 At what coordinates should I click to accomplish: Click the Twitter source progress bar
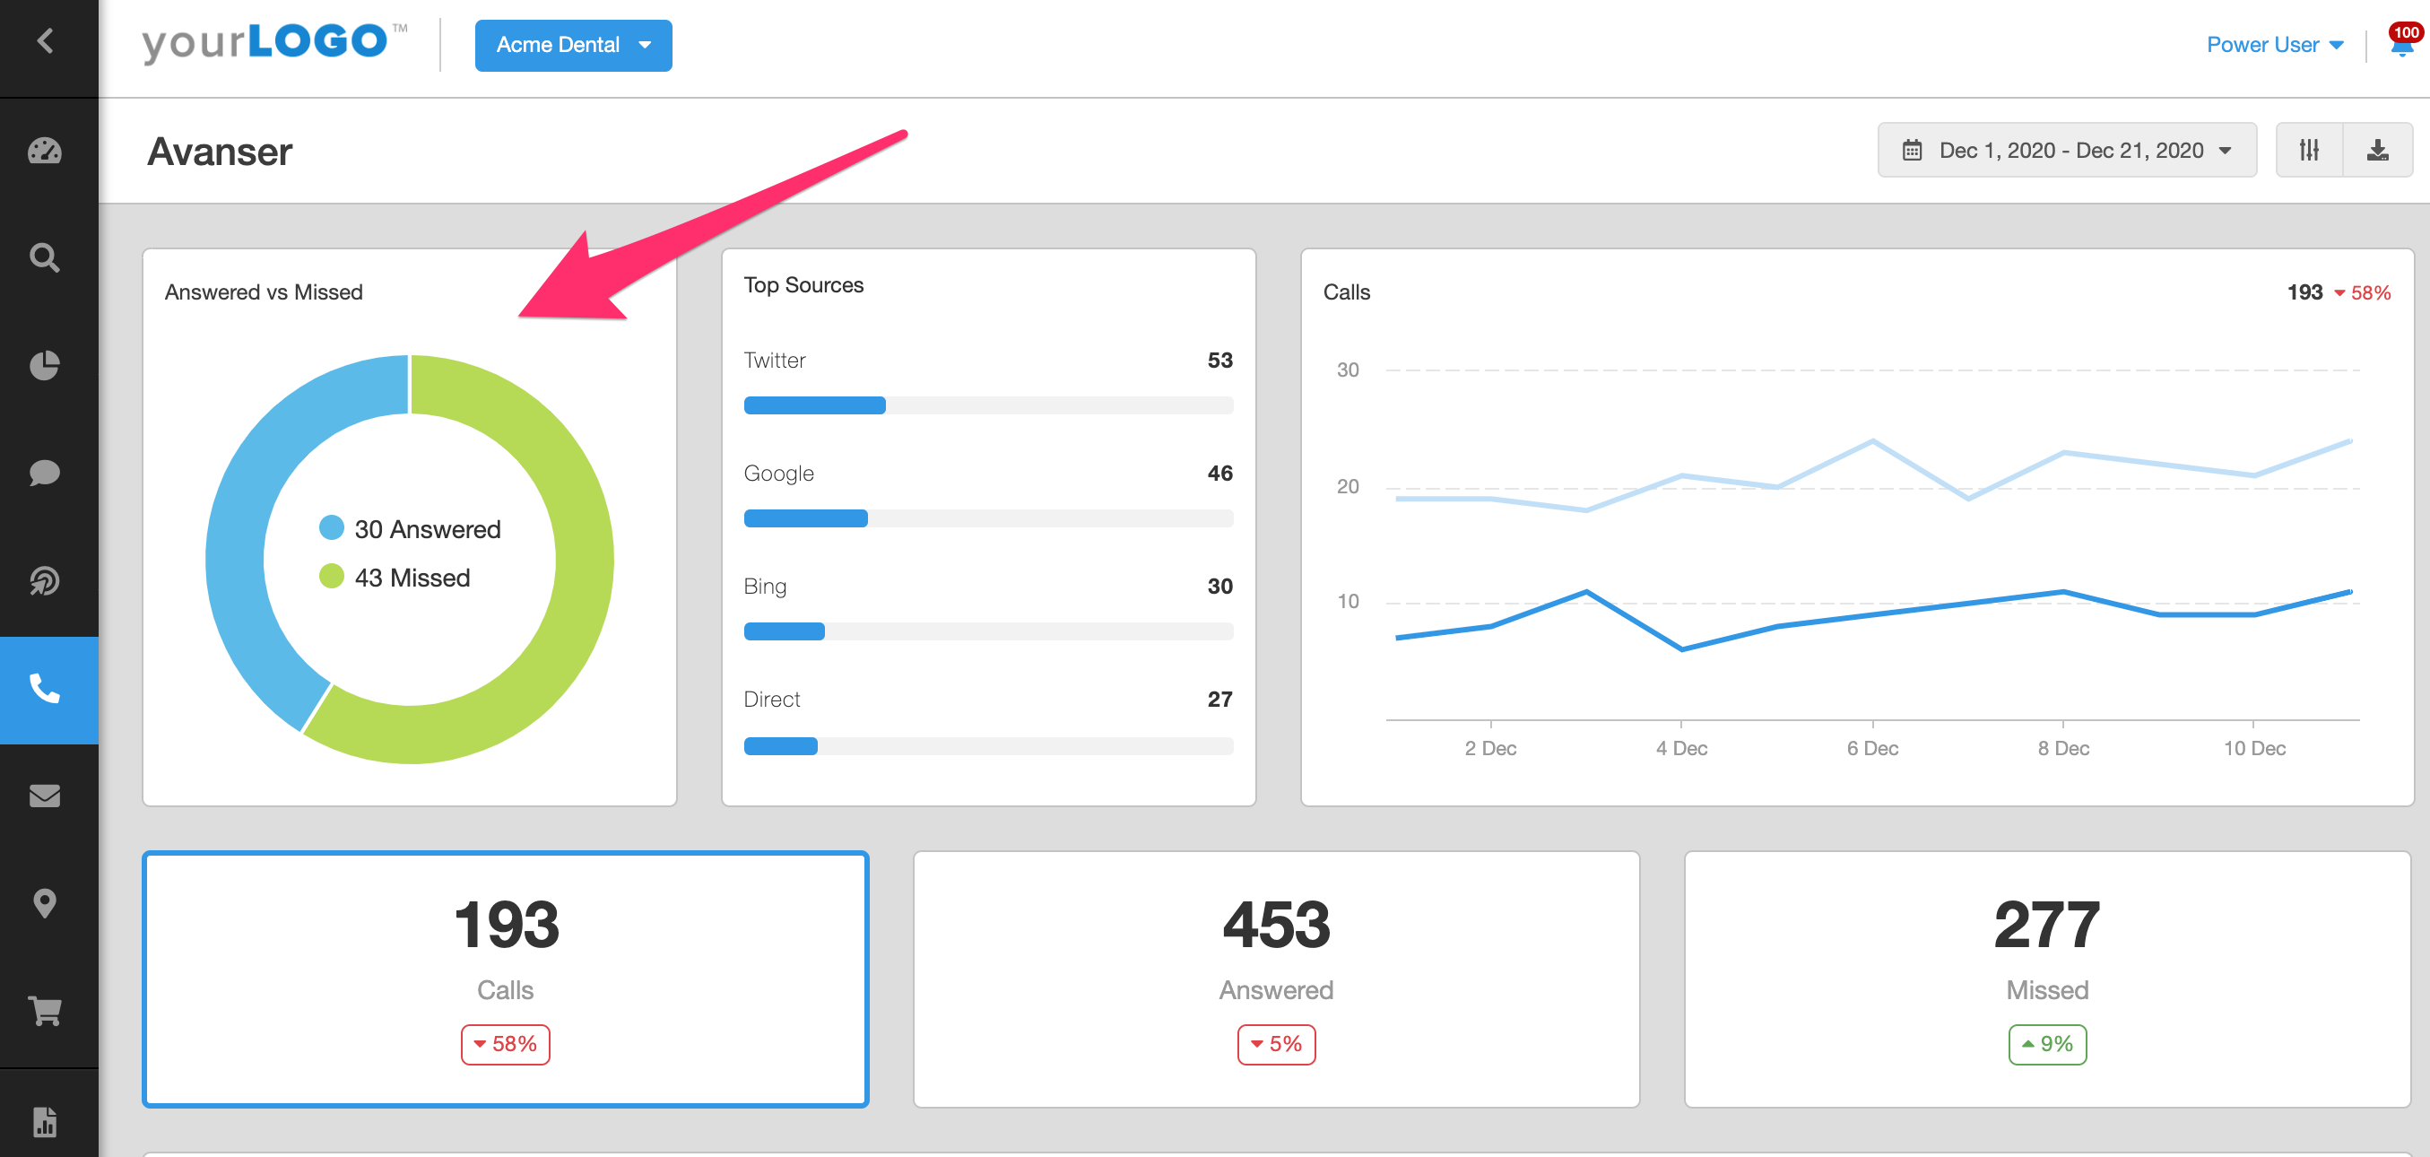coord(987,405)
